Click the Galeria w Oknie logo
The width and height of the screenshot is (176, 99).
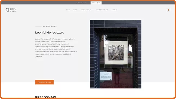pyautogui.click(x=11, y=10)
